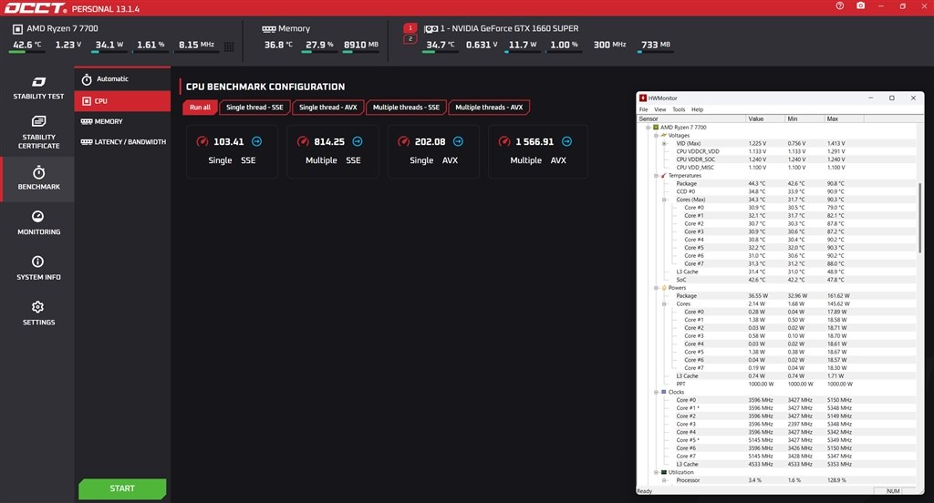The width and height of the screenshot is (934, 503).
Task: Click the HWMonitor app icon in title bar
Action: [x=643, y=98]
